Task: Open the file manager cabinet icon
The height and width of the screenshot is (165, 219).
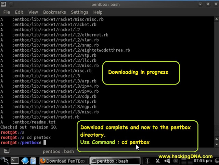Action: coord(33,161)
